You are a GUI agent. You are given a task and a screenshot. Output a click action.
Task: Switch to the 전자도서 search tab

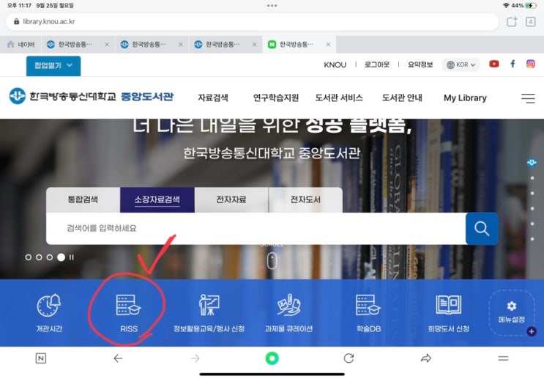pyautogui.click(x=305, y=199)
